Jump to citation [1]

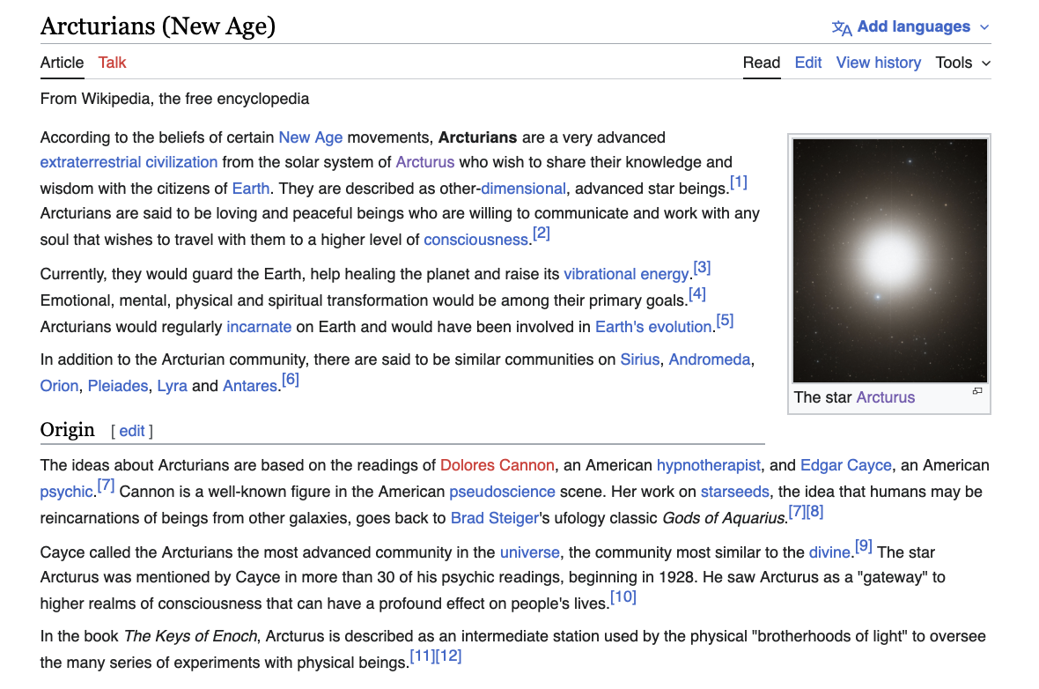(x=738, y=182)
